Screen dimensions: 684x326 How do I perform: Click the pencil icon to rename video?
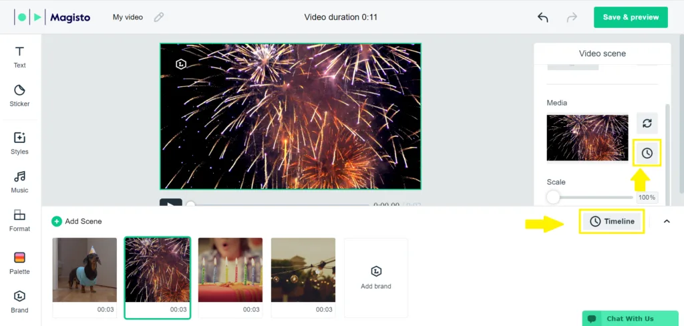(x=159, y=17)
